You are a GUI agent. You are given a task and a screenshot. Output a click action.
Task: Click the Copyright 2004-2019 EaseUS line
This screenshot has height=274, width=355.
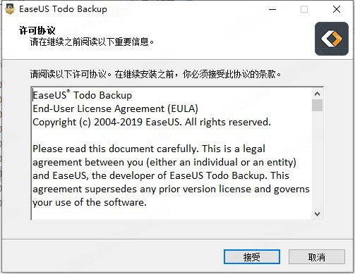point(152,122)
